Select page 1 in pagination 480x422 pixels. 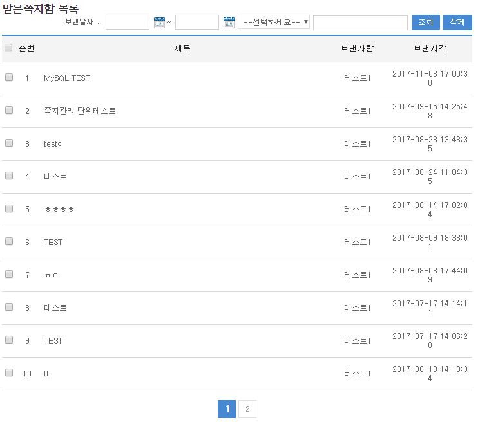227,408
